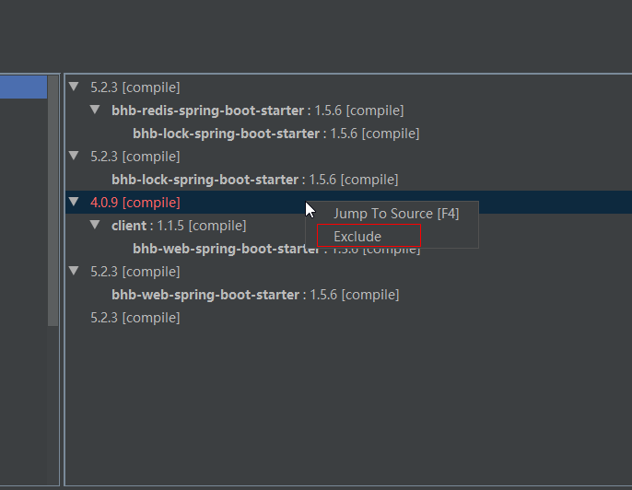Collapse the red 4.0.9 [compile] arrow
Screen dimensions: 632x490
tap(74, 202)
